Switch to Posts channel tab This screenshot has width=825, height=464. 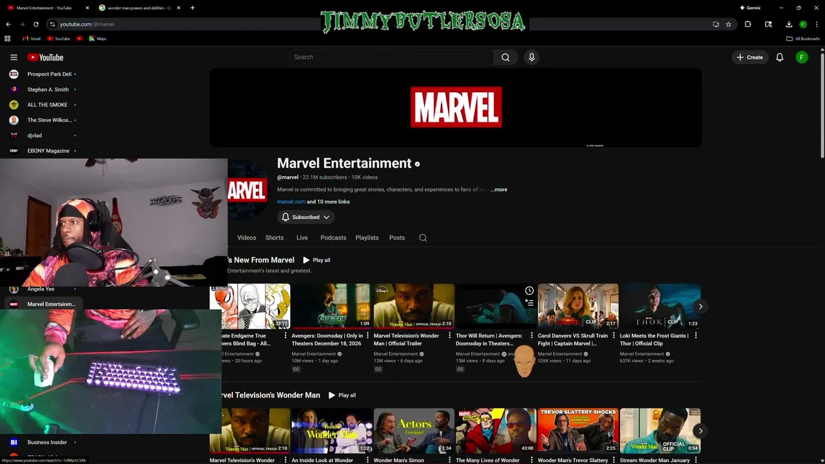(397, 238)
